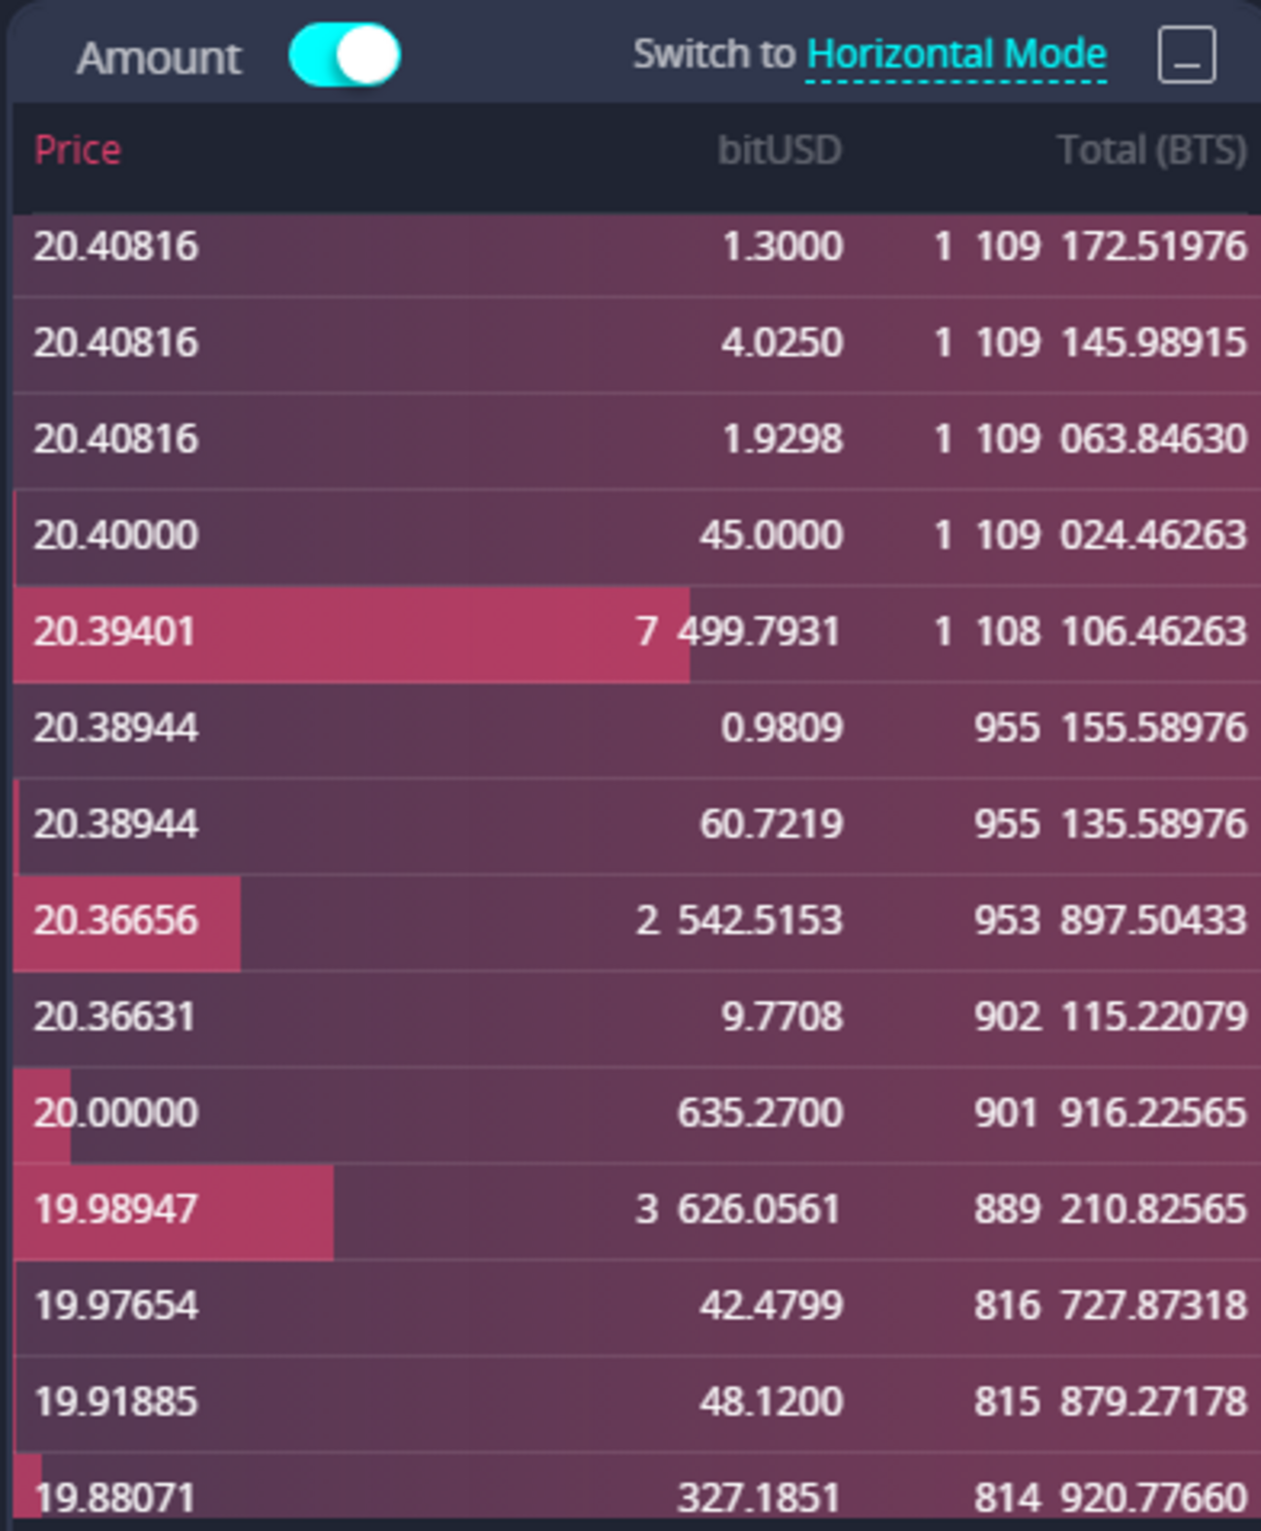
Task: Click the collapse order book icon
Action: [1185, 55]
